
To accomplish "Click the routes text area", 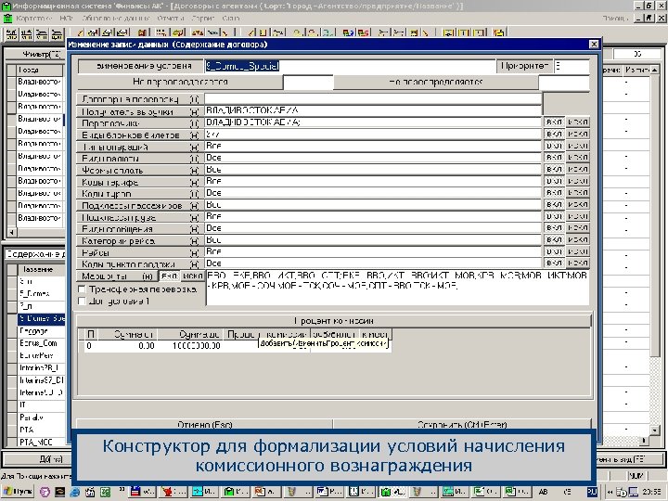I will point(397,288).
